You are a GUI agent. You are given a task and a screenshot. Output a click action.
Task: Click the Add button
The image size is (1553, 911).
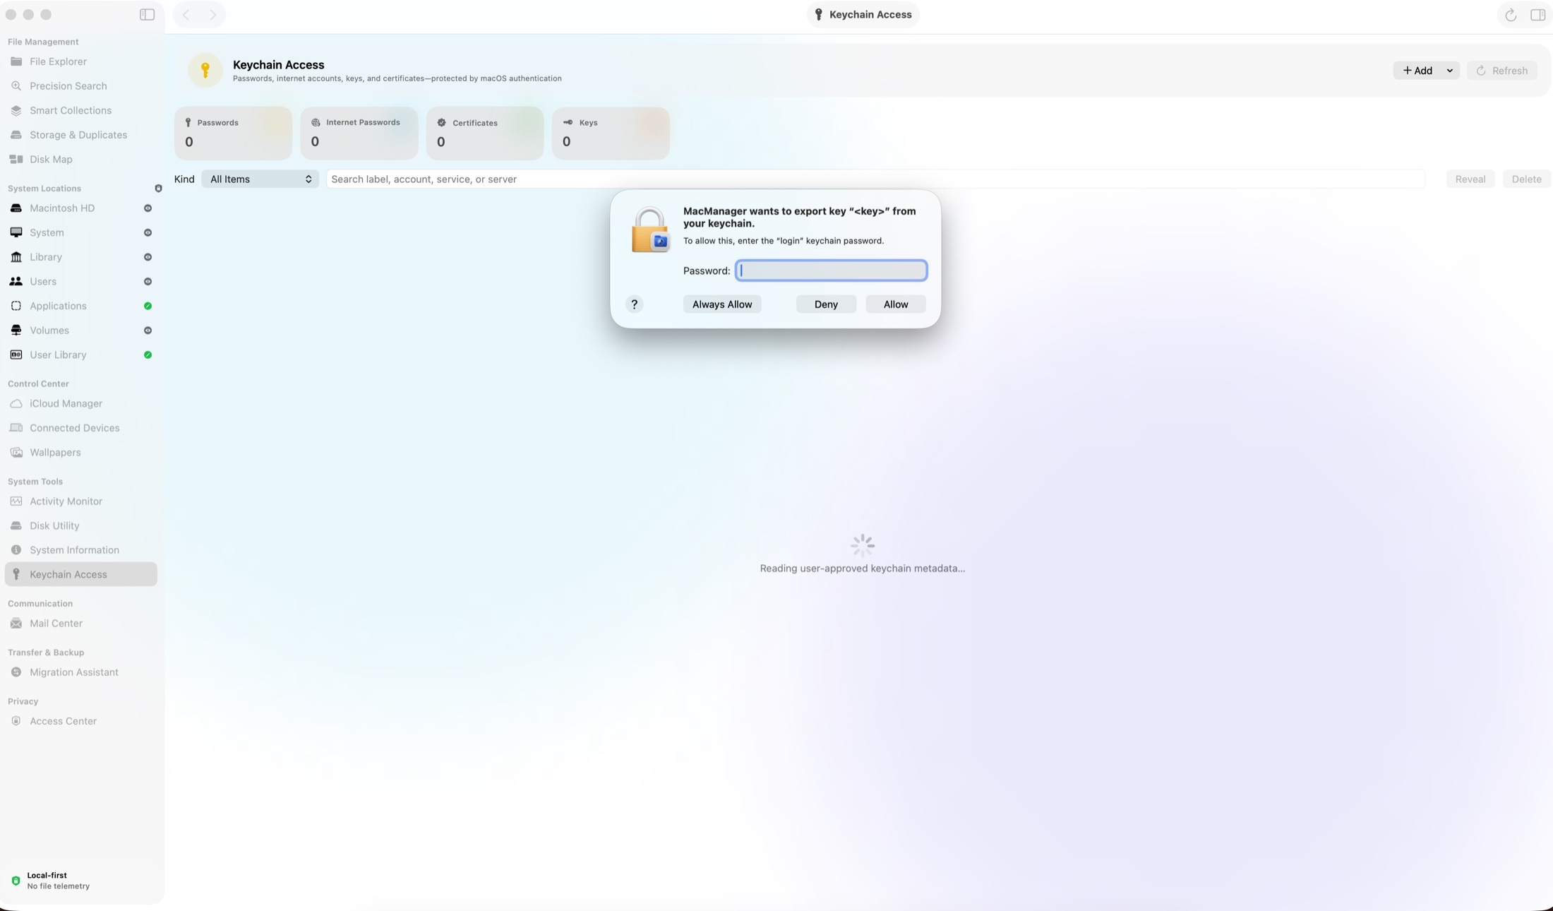1417,71
